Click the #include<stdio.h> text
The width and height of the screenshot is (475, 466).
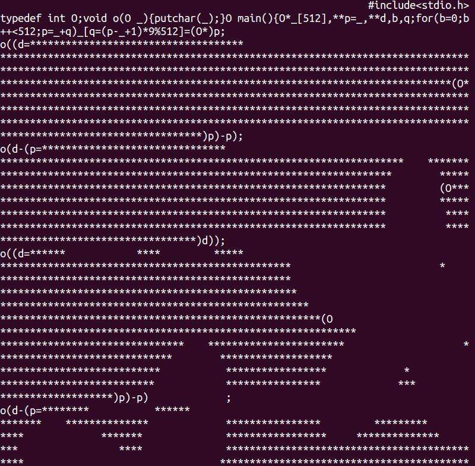tap(419, 5)
